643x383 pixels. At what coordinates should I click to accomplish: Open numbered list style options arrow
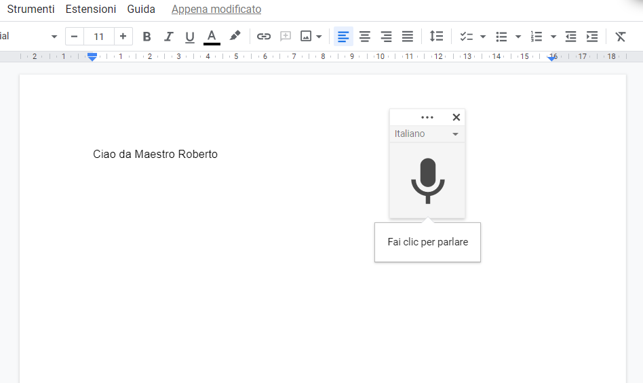[553, 37]
